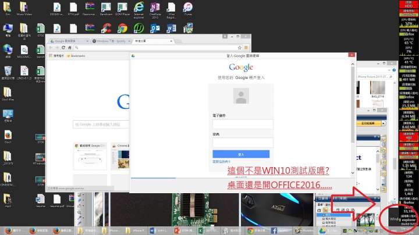Open the Facebook taskbar window
419x235 pixels.
coord(281,230)
